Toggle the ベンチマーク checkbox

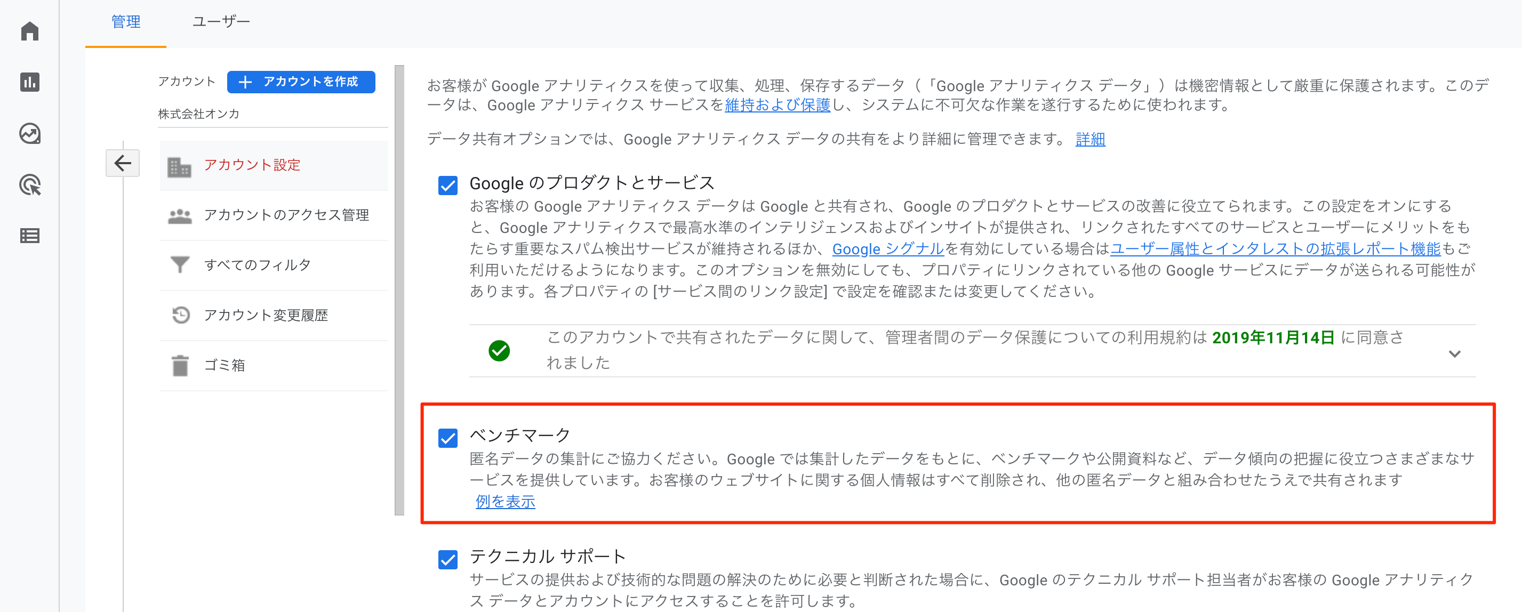pos(448,438)
